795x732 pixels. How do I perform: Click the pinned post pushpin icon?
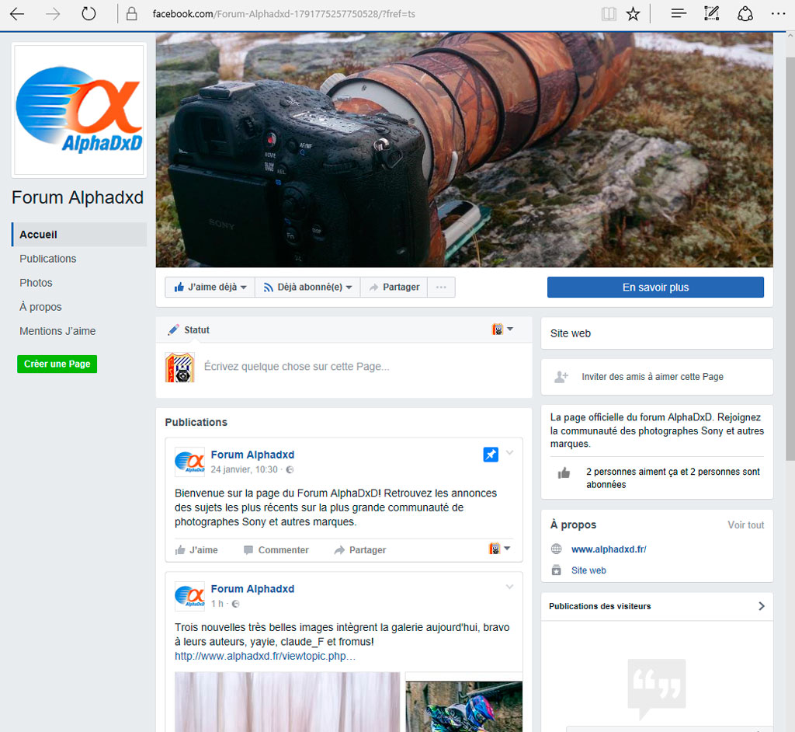click(491, 455)
